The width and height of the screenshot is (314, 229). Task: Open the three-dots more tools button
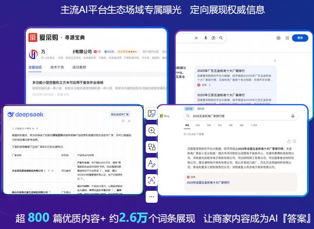pos(152,197)
